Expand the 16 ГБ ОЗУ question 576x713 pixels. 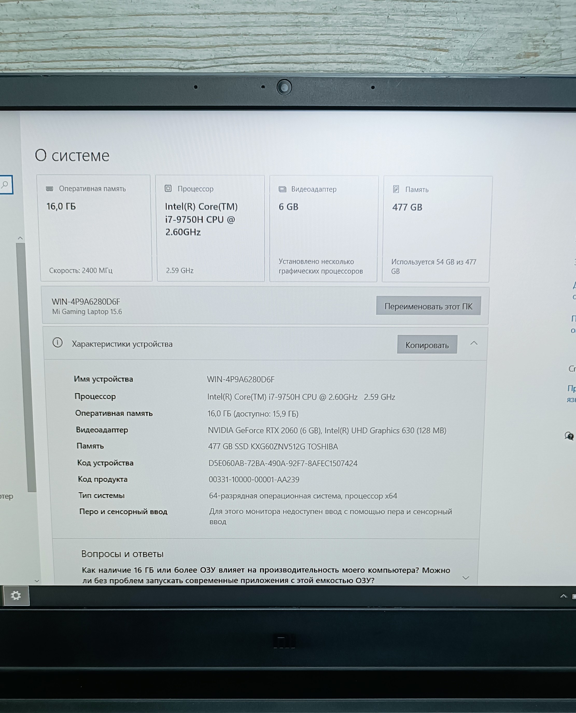point(466,578)
